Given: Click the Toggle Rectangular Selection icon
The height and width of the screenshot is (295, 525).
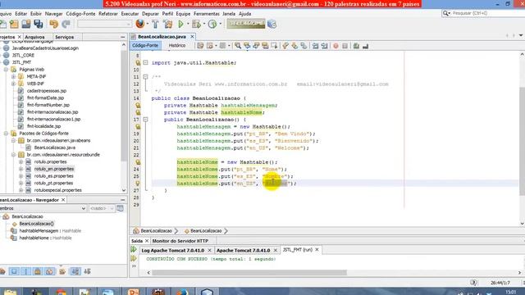Looking at the screenshot, I should click(274, 46).
